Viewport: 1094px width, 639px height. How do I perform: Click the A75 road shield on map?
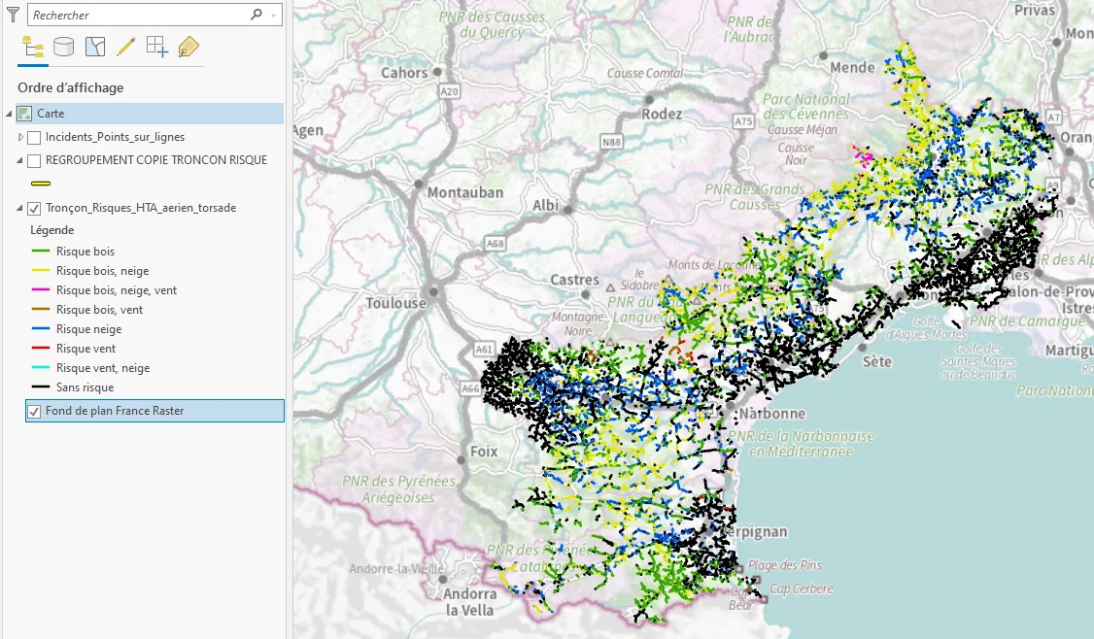coord(743,121)
